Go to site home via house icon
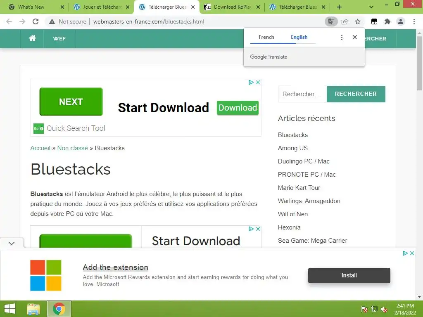 (32, 38)
